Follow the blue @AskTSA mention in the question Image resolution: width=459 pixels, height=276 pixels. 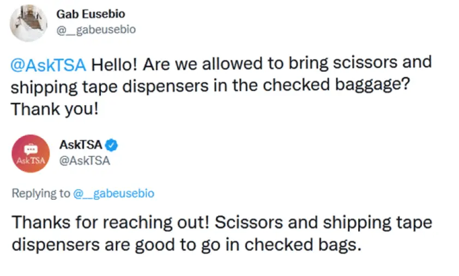pyautogui.click(x=49, y=65)
